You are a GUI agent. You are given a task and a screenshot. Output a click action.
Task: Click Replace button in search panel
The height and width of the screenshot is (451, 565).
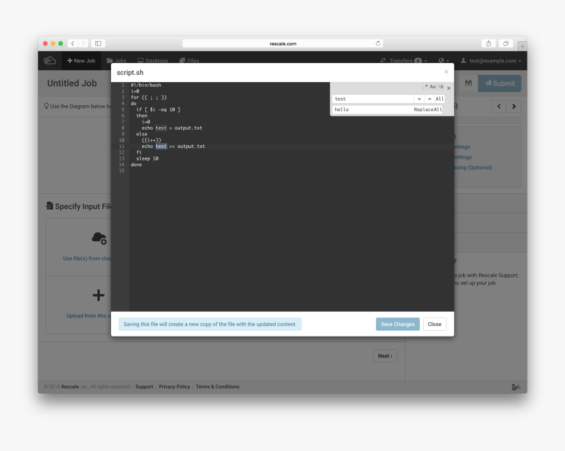tap(423, 109)
